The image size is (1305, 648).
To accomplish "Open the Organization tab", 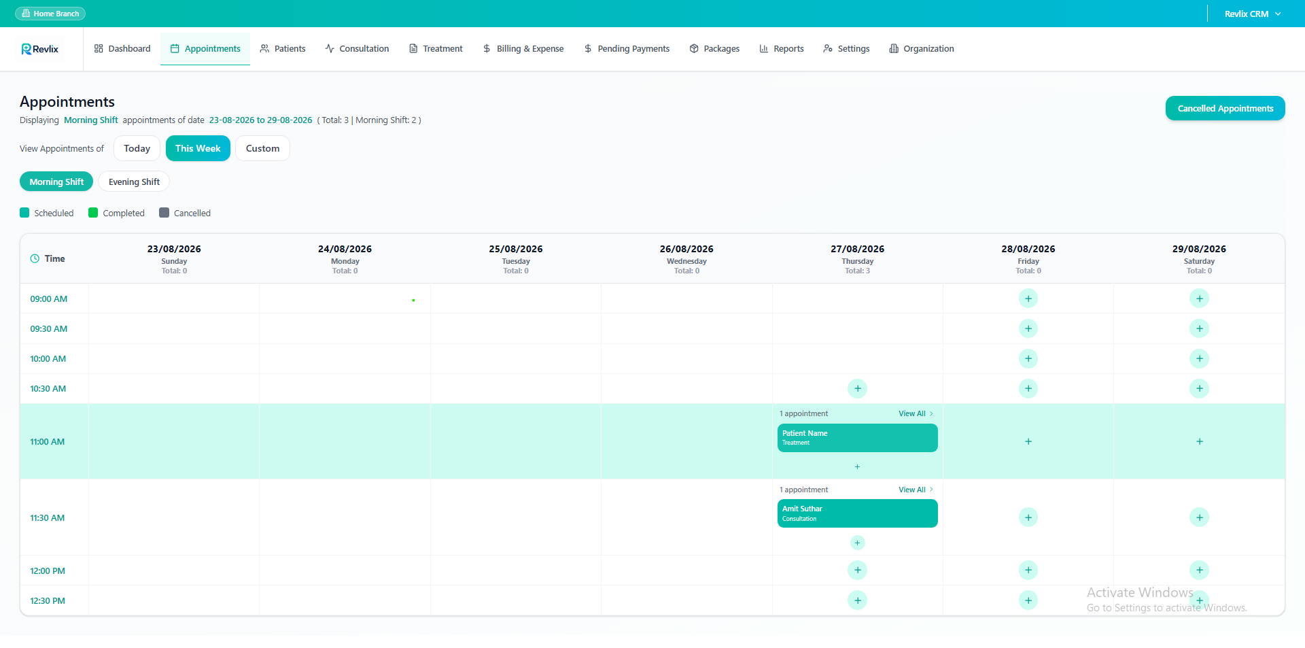I will [x=922, y=49].
